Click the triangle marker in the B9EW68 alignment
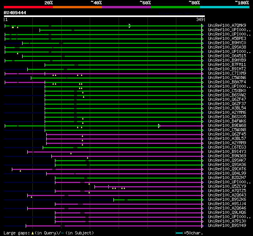The height and width of the screenshot is (236, 253). click(x=159, y=126)
